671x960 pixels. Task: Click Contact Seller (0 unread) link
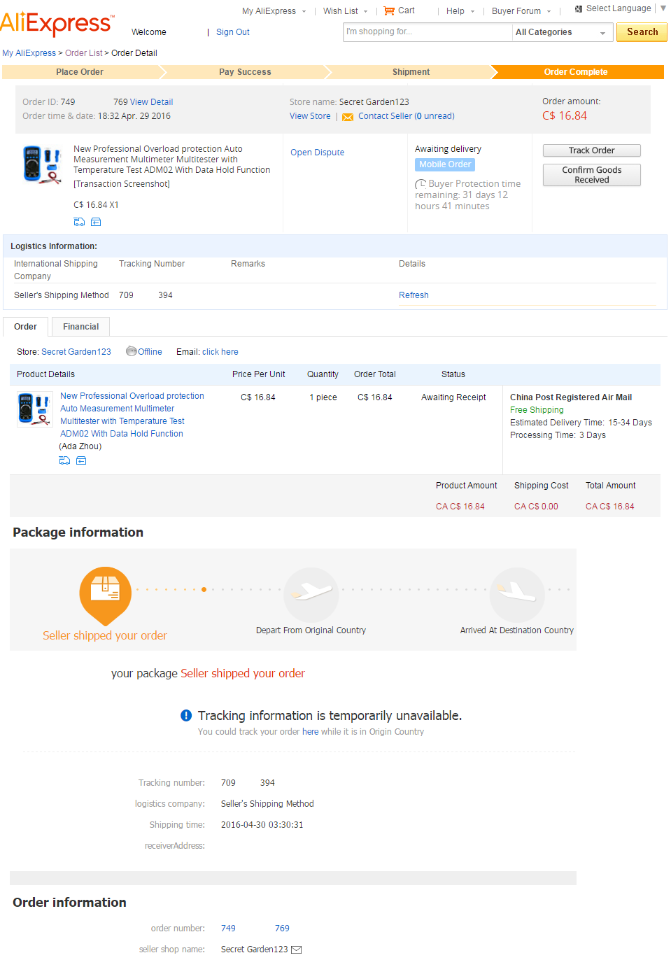pyautogui.click(x=407, y=116)
